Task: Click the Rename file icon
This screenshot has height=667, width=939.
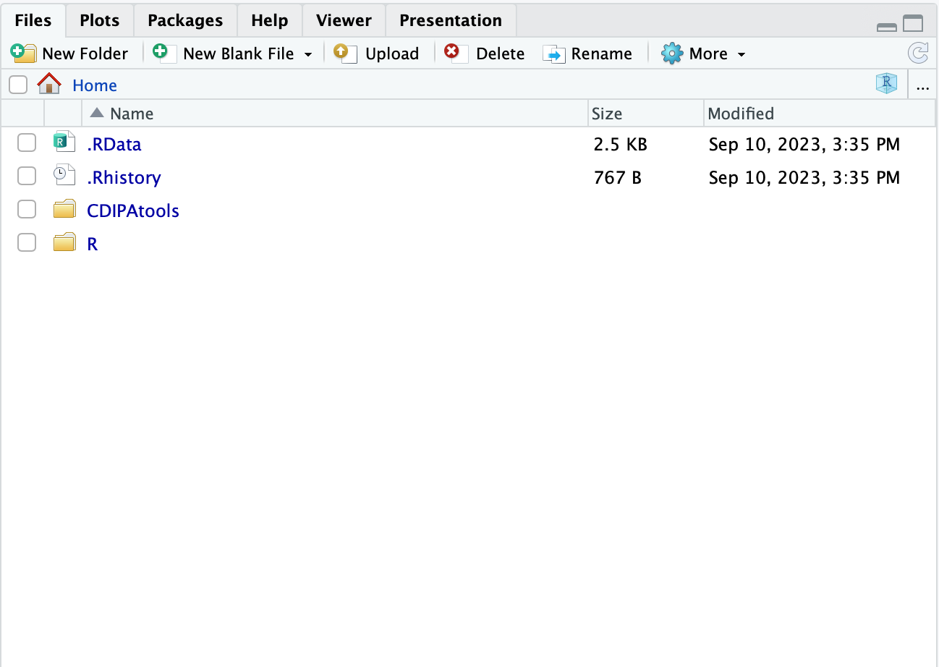Action: 554,54
